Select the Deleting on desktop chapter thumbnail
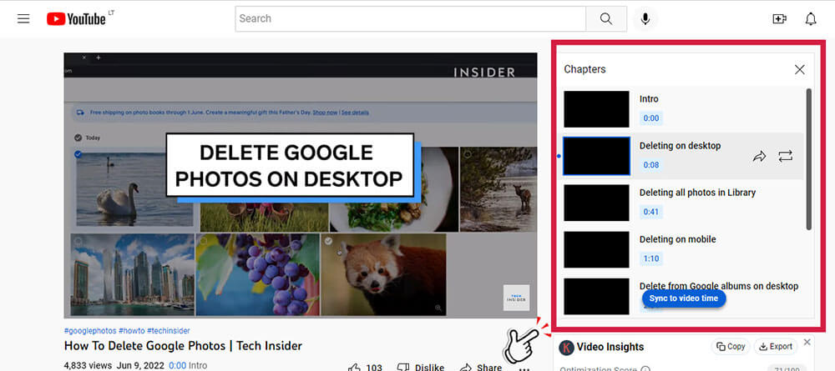Viewport: 835px width, 371px height. click(596, 156)
